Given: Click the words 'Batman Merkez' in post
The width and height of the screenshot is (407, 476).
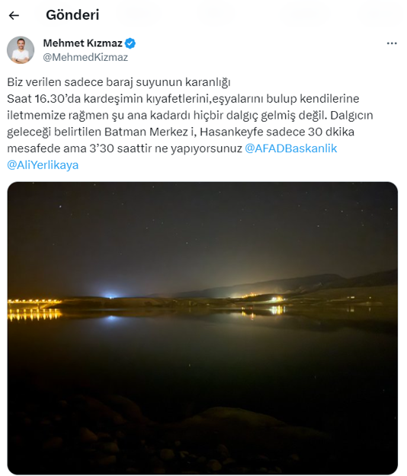Looking at the screenshot, I should click(146, 132).
